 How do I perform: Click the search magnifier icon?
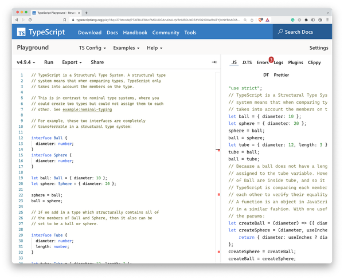pos(280,33)
